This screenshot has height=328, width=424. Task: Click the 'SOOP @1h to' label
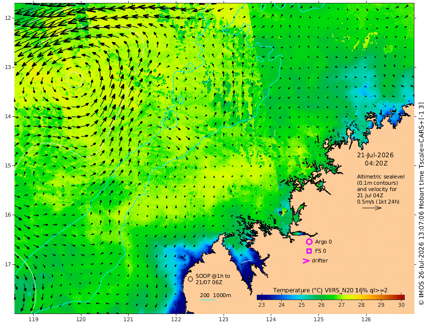[x=213, y=276]
